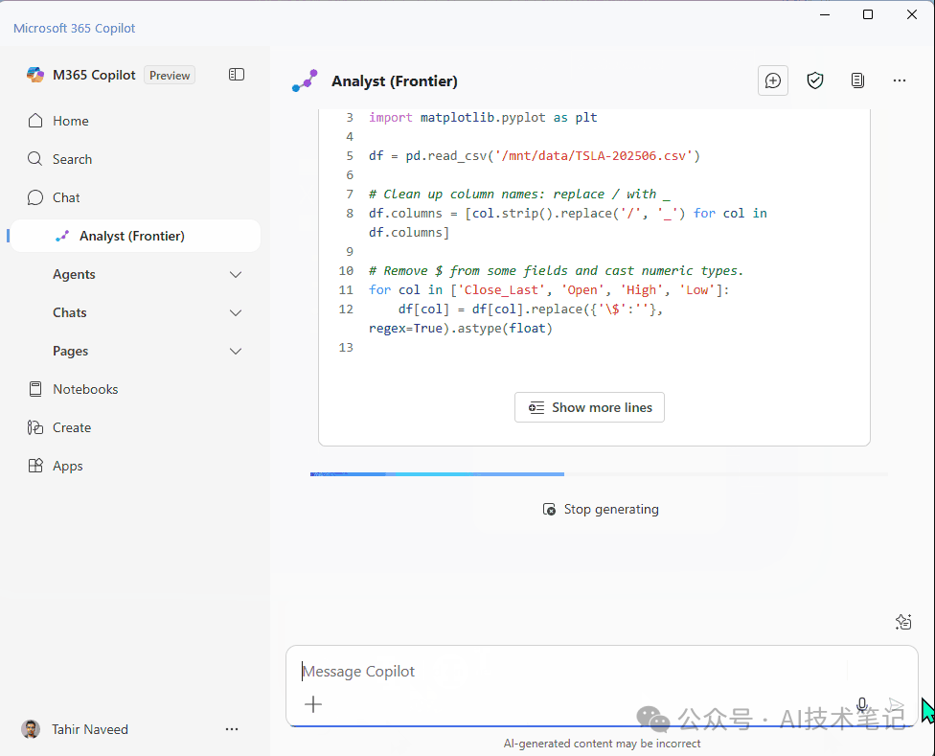Screen dimensions: 935x756
Task: Click Stop generating
Action: (601, 509)
